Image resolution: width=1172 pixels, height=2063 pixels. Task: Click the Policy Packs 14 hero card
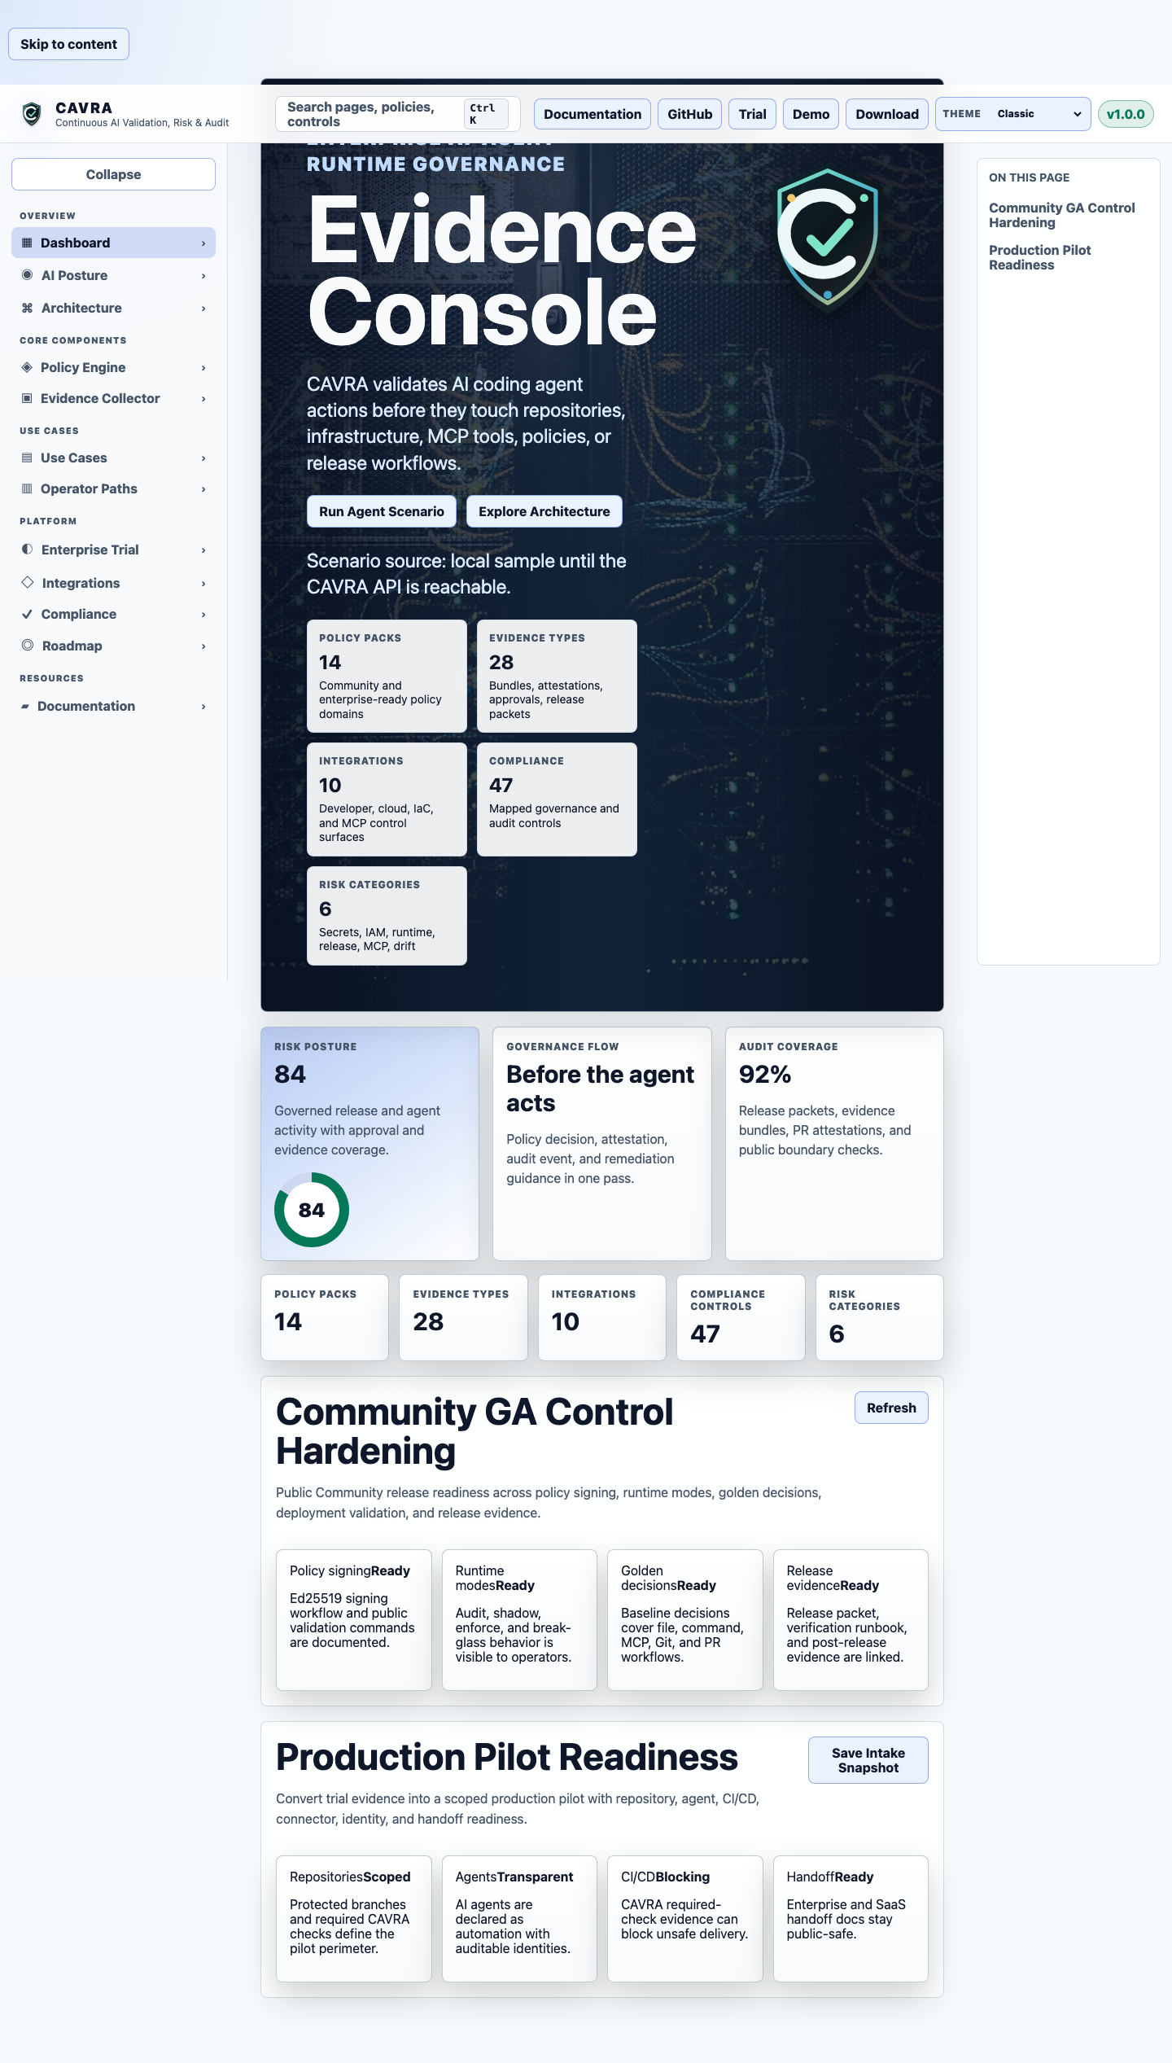tap(387, 676)
